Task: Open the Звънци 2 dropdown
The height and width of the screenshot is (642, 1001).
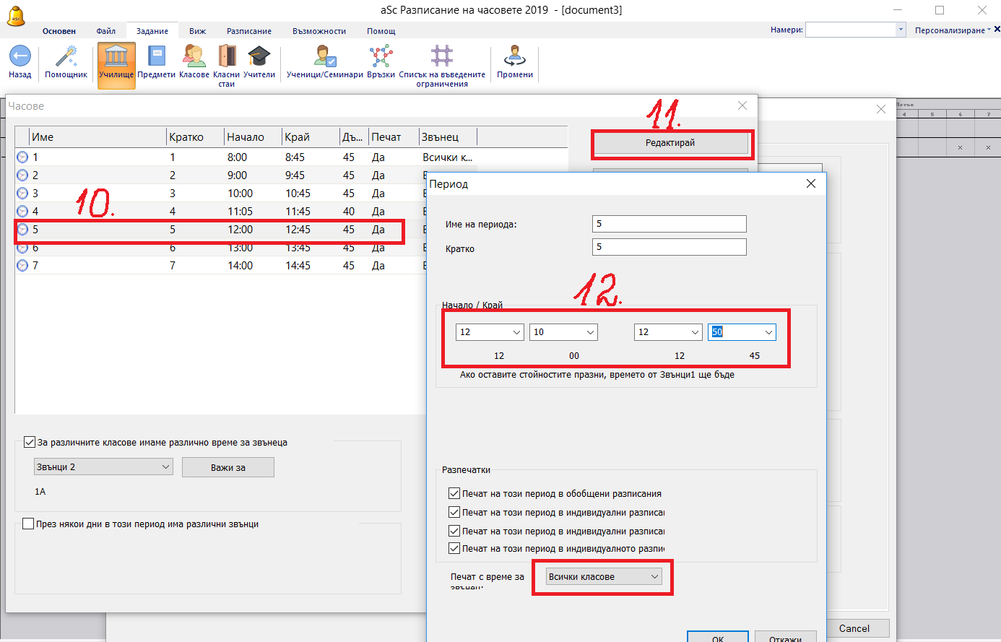Action: 103,467
